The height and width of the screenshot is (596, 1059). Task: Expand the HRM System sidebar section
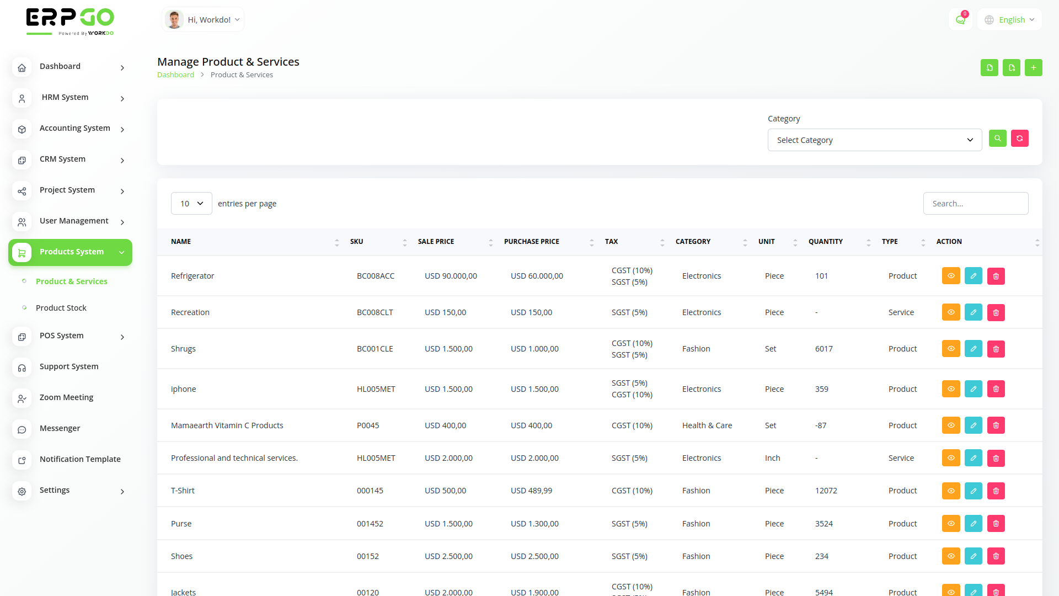65,97
